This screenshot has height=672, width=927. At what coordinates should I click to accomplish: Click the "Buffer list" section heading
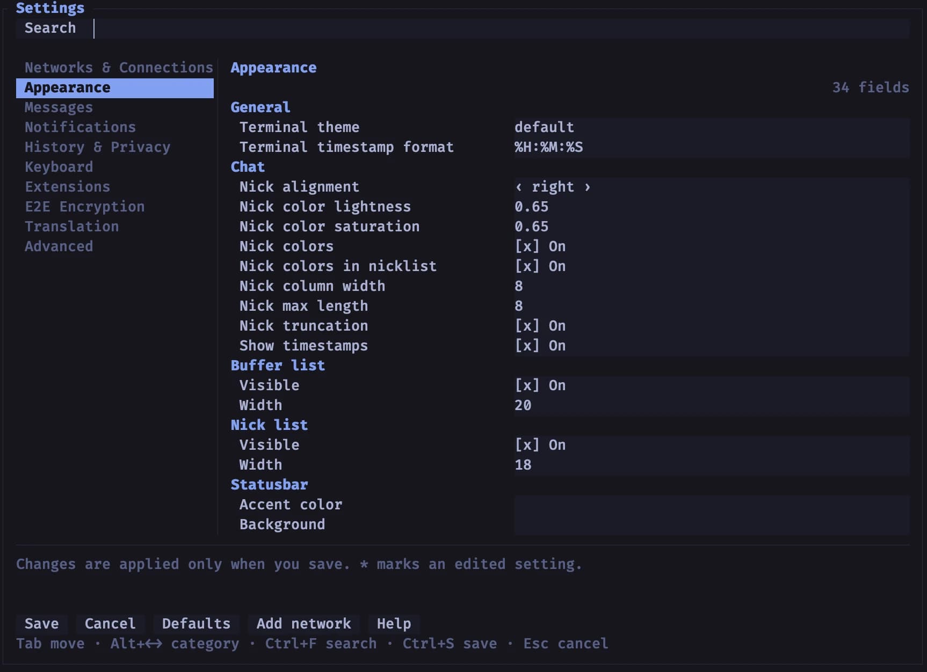coord(278,366)
